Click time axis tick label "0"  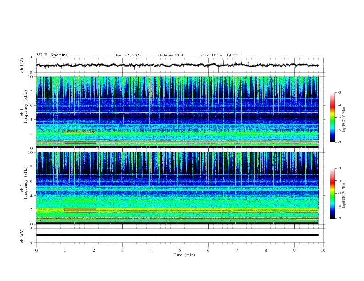pyautogui.click(x=36, y=250)
